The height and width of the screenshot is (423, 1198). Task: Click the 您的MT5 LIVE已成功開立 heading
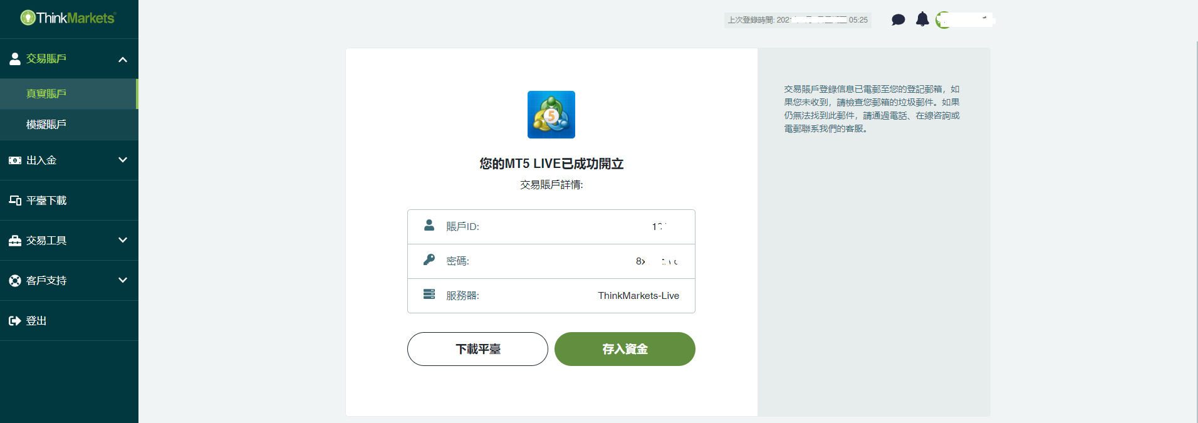551,164
